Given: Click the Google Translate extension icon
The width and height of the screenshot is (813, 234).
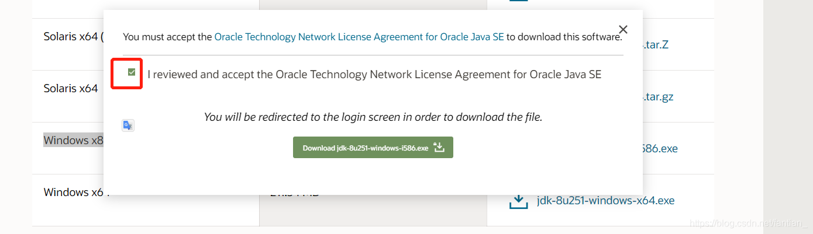Looking at the screenshot, I should click(128, 125).
